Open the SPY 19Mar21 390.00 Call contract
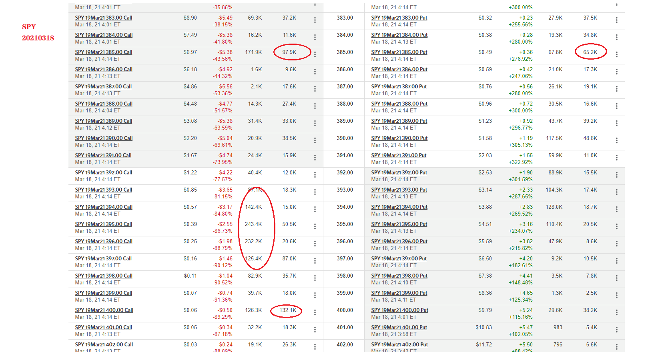The width and height of the screenshot is (670, 352). coord(104,138)
